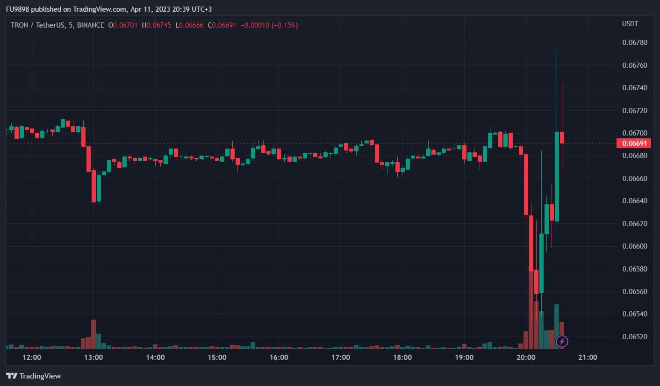Click the 0.06780 price scale label
Screen dimensions: 660x386
(x=634, y=43)
